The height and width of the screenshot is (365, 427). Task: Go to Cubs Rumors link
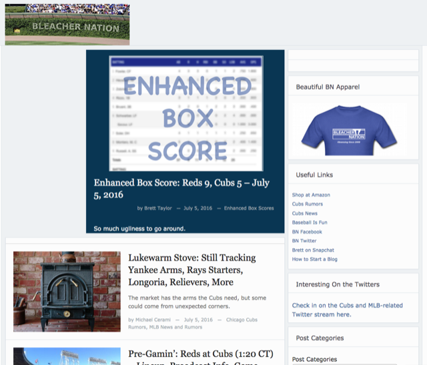pyautogui.click(x=308, y=204)
